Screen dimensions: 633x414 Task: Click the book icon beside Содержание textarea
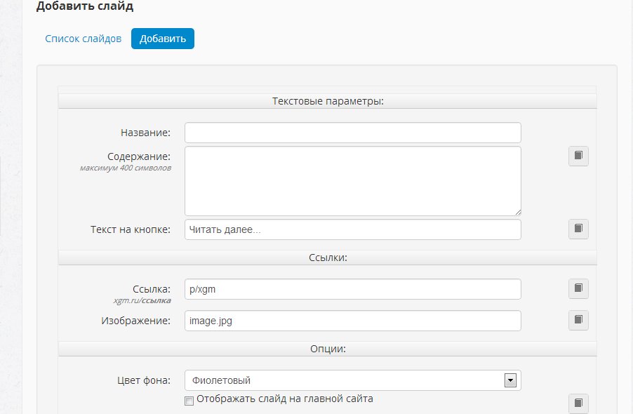point(578,156)
